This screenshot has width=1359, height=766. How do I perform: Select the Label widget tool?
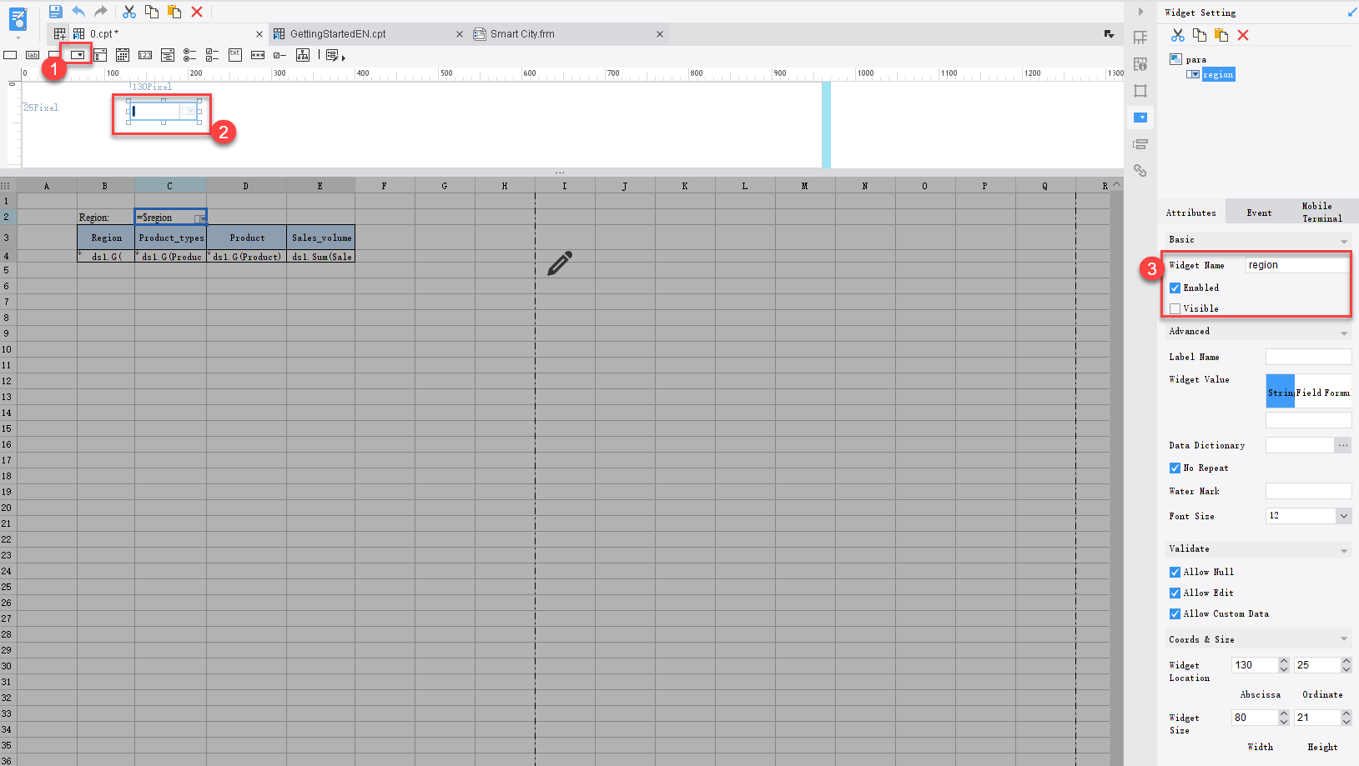pos(32,54)
